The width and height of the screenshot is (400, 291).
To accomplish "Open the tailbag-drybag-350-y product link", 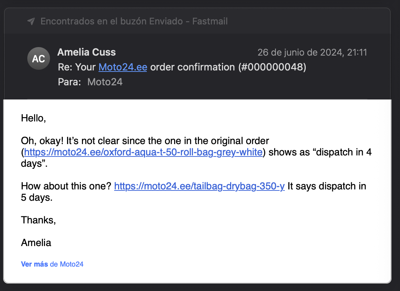I will pos(199,186).
